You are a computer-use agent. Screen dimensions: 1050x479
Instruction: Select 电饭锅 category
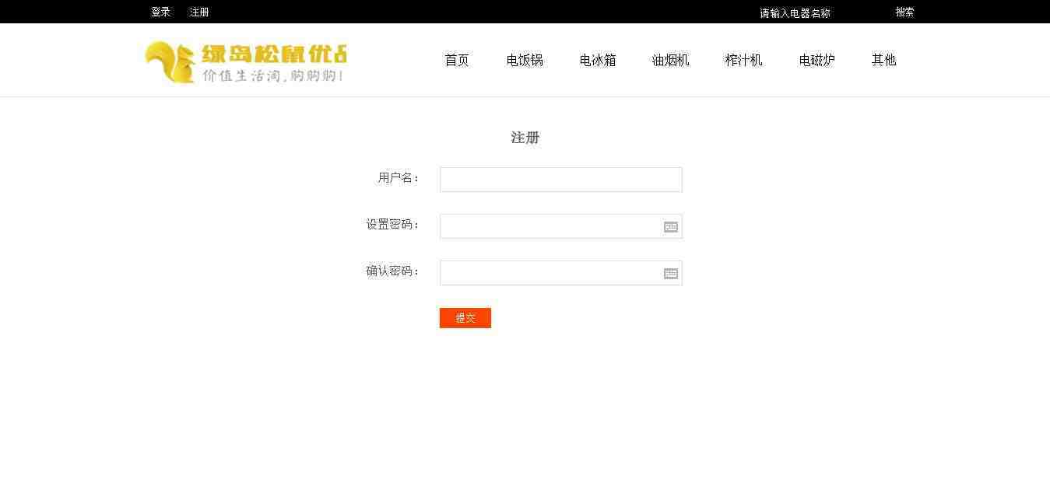tap(525, 60)
